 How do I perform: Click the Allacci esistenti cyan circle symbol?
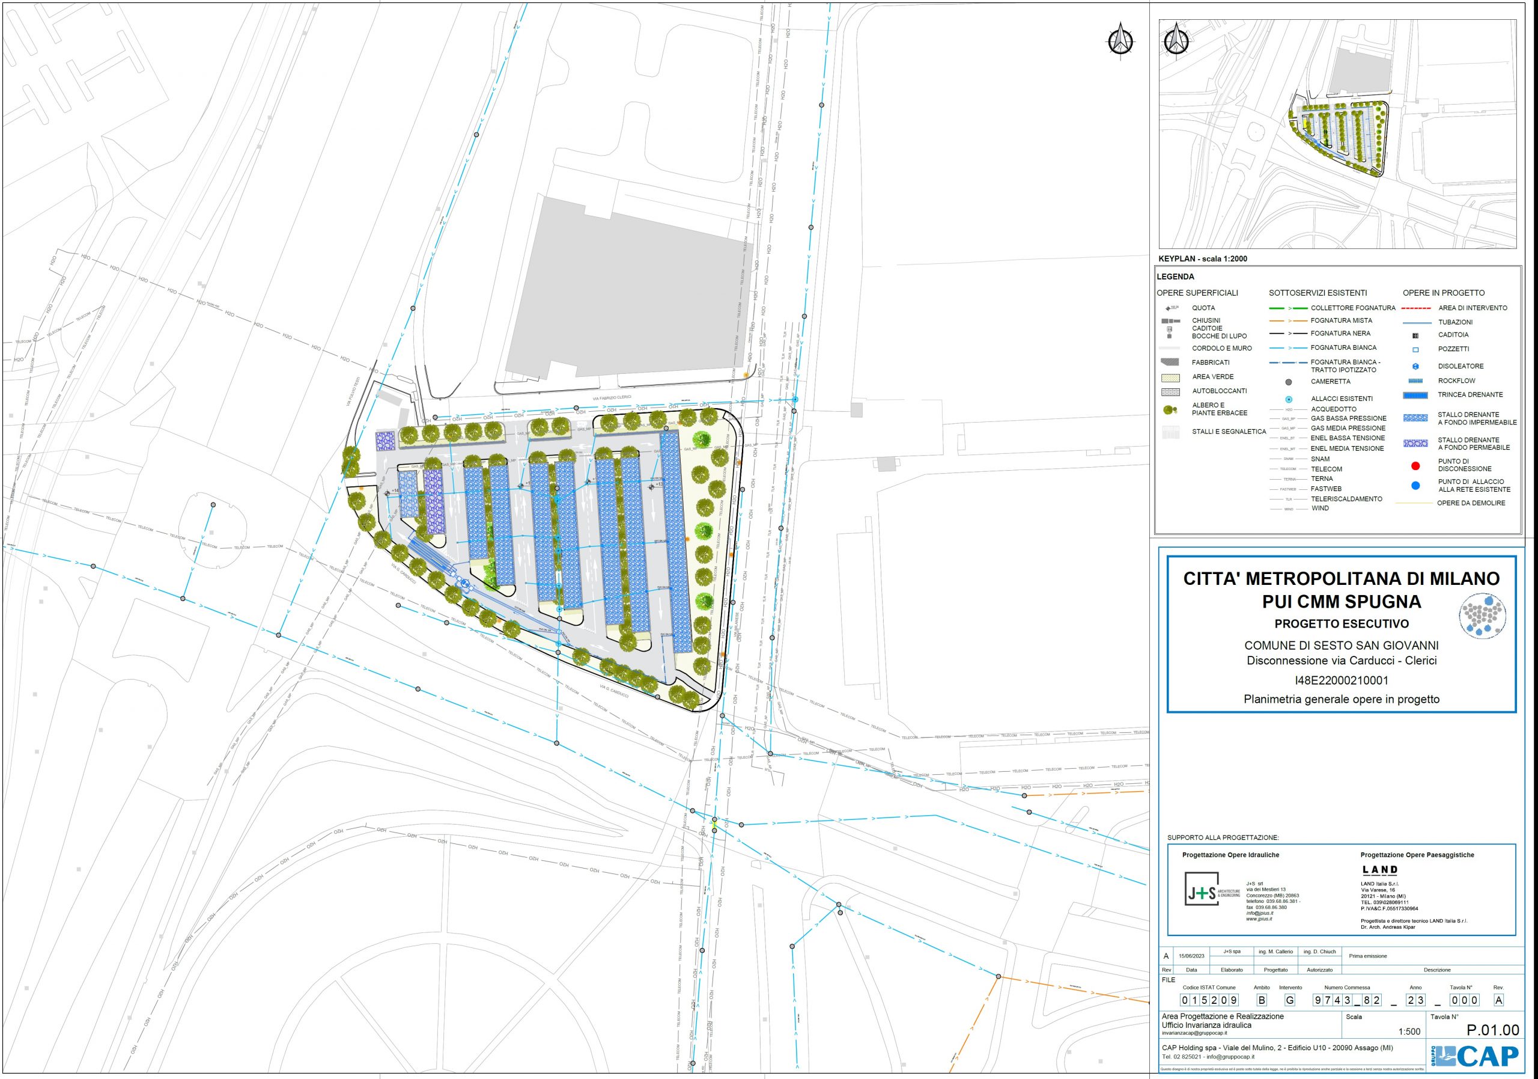[x=1288, y=399]
